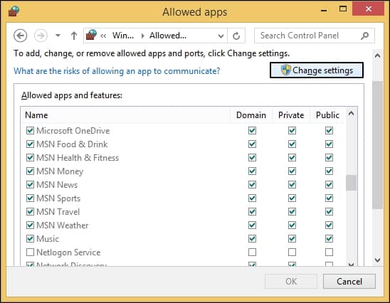The height and width of the screenshot is (303, 390).
Task: Open the risks of allowing an app link
Action: tap(117, 71)
